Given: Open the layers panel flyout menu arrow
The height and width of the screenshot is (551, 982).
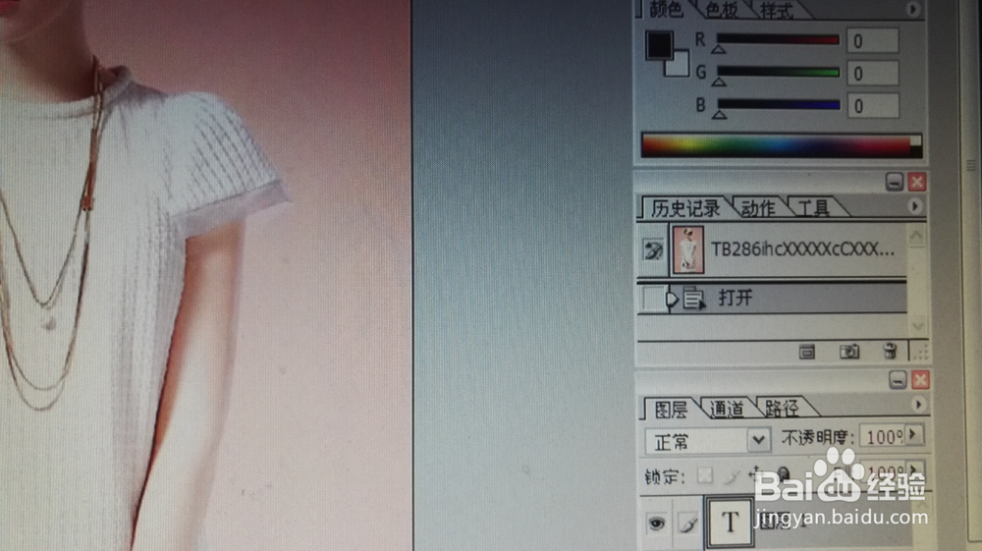Looking at the screenshot, I should pyautogui.click(x=918, y=405).
